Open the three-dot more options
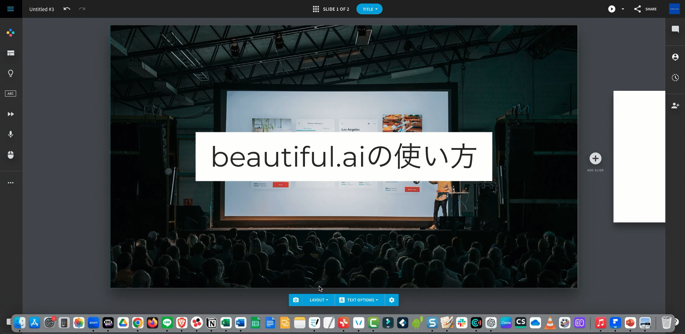 [11, 183]
